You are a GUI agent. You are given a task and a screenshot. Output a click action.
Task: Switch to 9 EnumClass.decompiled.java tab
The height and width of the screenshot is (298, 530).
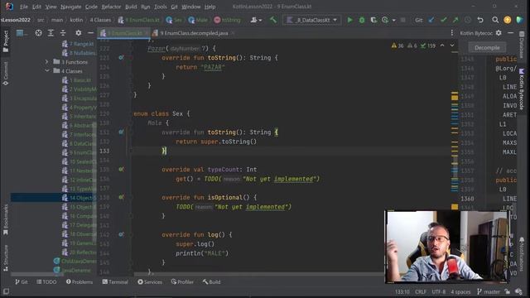pyautogui.click(x=194, y=33)
